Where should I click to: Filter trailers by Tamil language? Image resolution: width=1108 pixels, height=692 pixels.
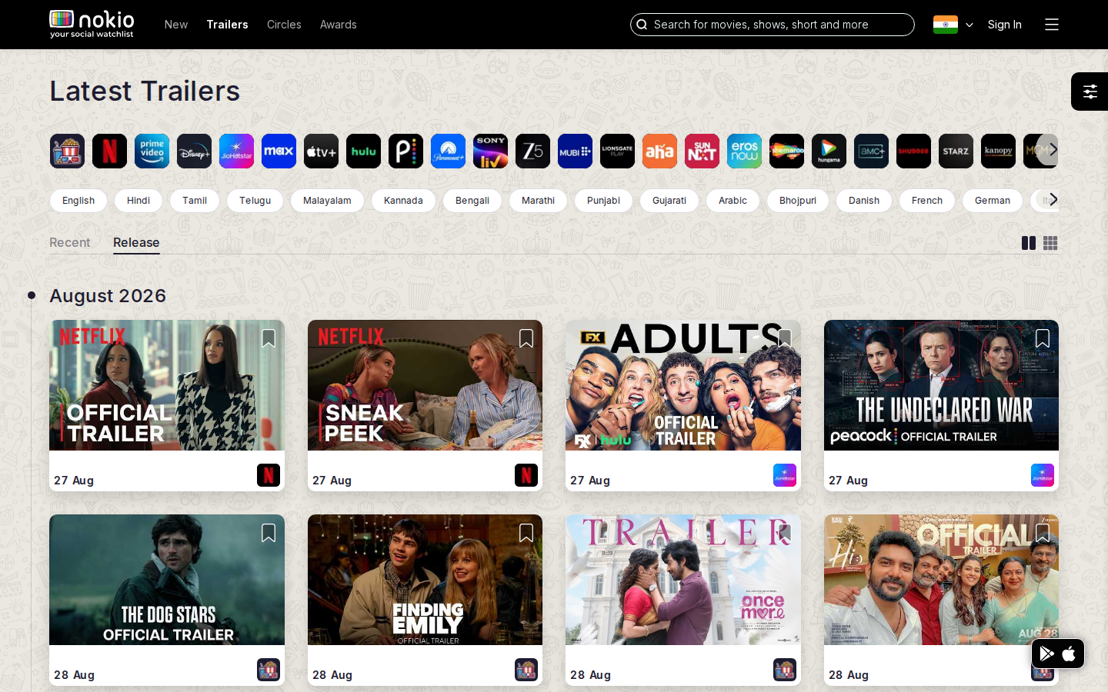(195, 201)
